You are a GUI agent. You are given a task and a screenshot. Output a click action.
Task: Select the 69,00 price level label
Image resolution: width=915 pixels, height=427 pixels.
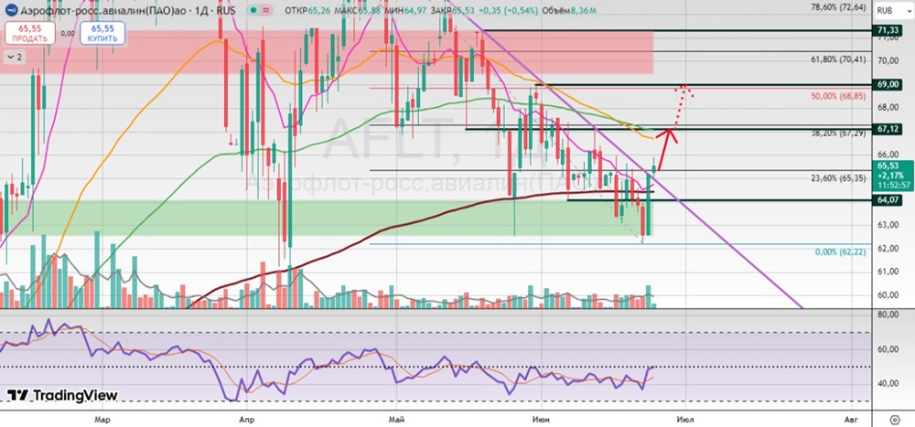pos(888,85)
